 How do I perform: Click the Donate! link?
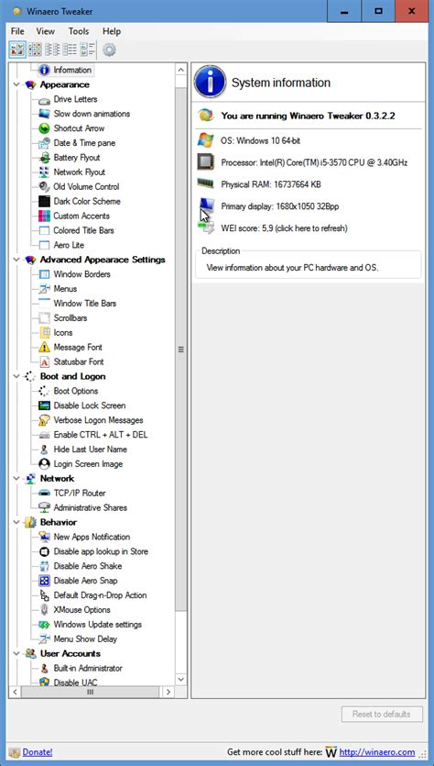(x=38, y=752)
